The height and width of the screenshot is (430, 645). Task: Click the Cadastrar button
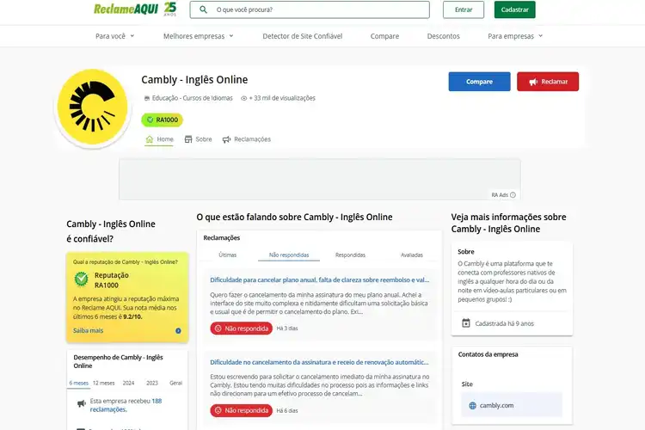(x=514, y=9)
